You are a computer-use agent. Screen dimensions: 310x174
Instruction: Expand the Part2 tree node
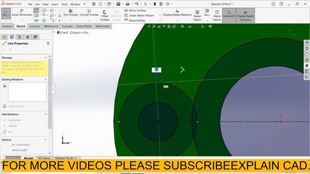coord(55,32)
